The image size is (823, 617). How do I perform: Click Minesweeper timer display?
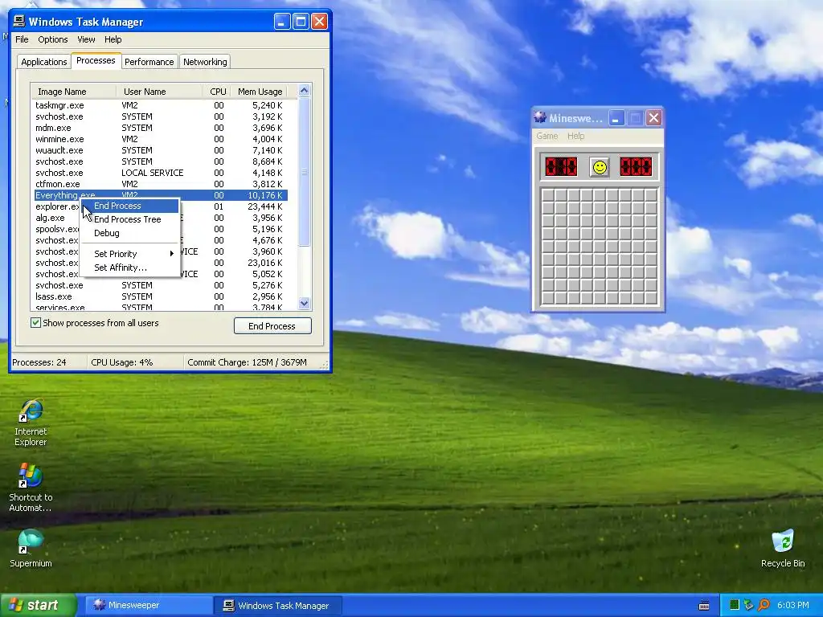(x=636, y=167)
